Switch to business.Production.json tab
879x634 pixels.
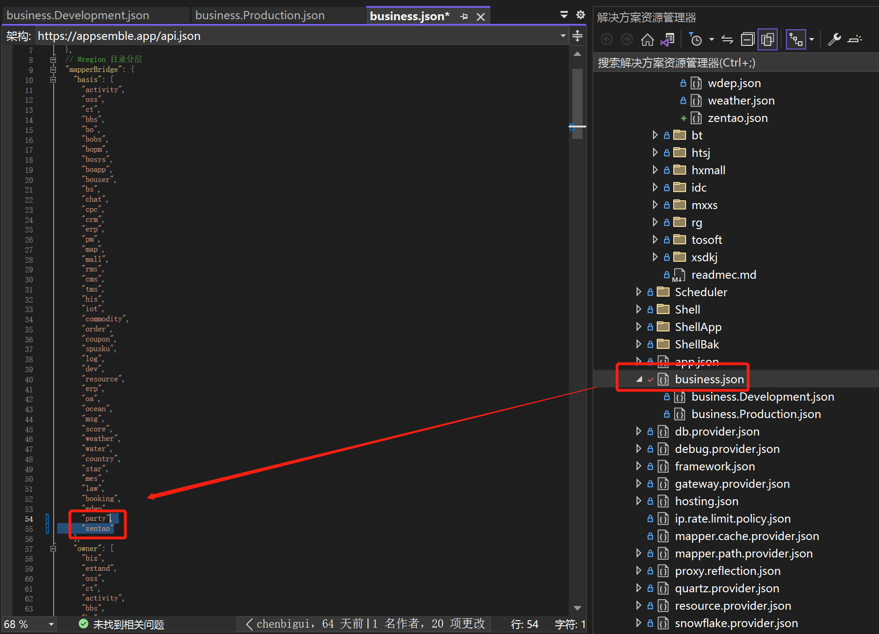260,16
